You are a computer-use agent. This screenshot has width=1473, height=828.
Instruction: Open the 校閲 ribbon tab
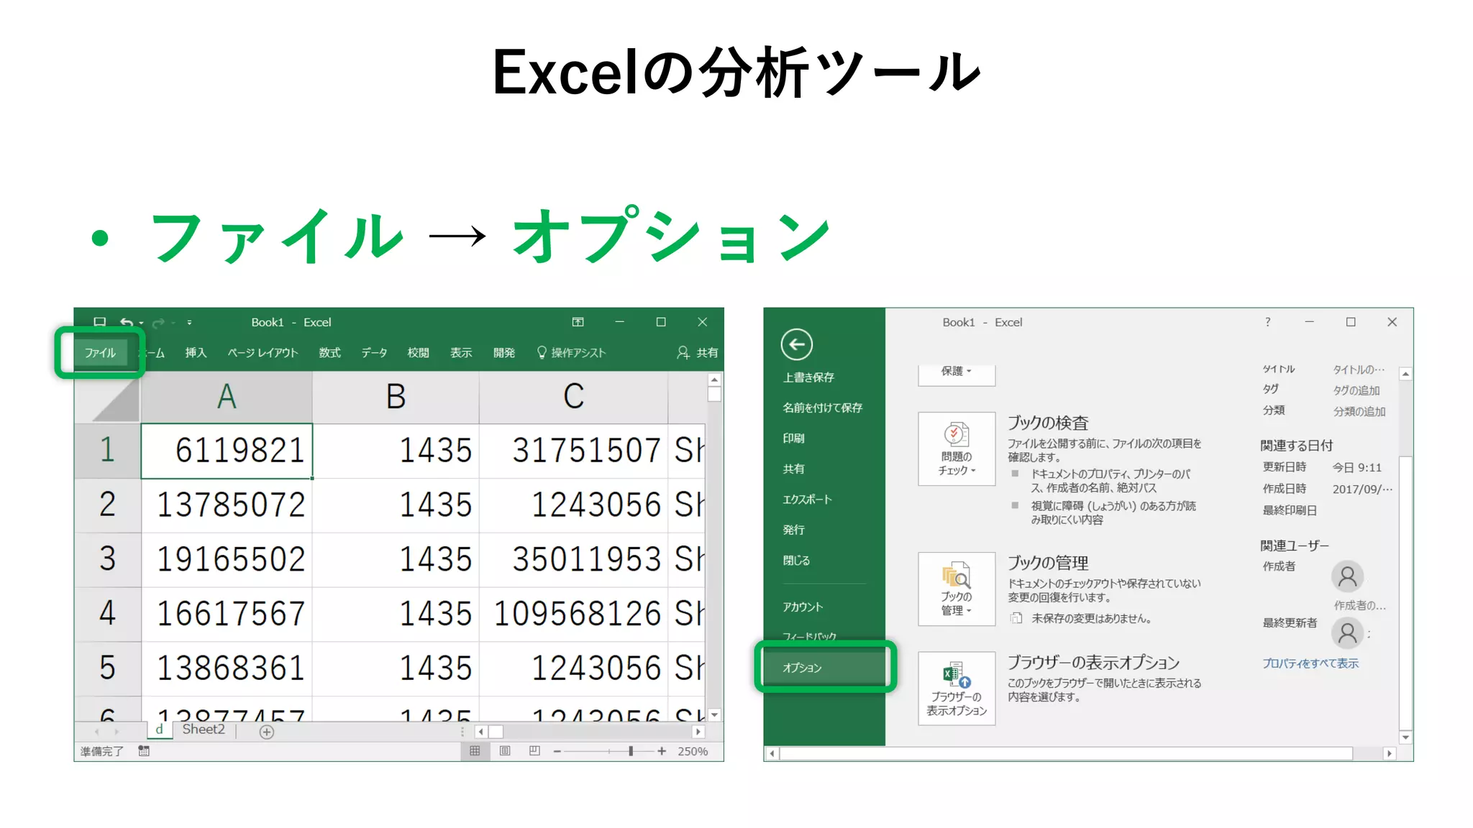tap(418, 352)
